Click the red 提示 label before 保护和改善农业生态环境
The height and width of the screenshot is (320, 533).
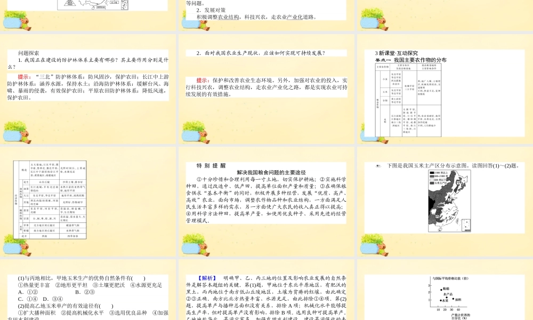click(x=203, y=80)
